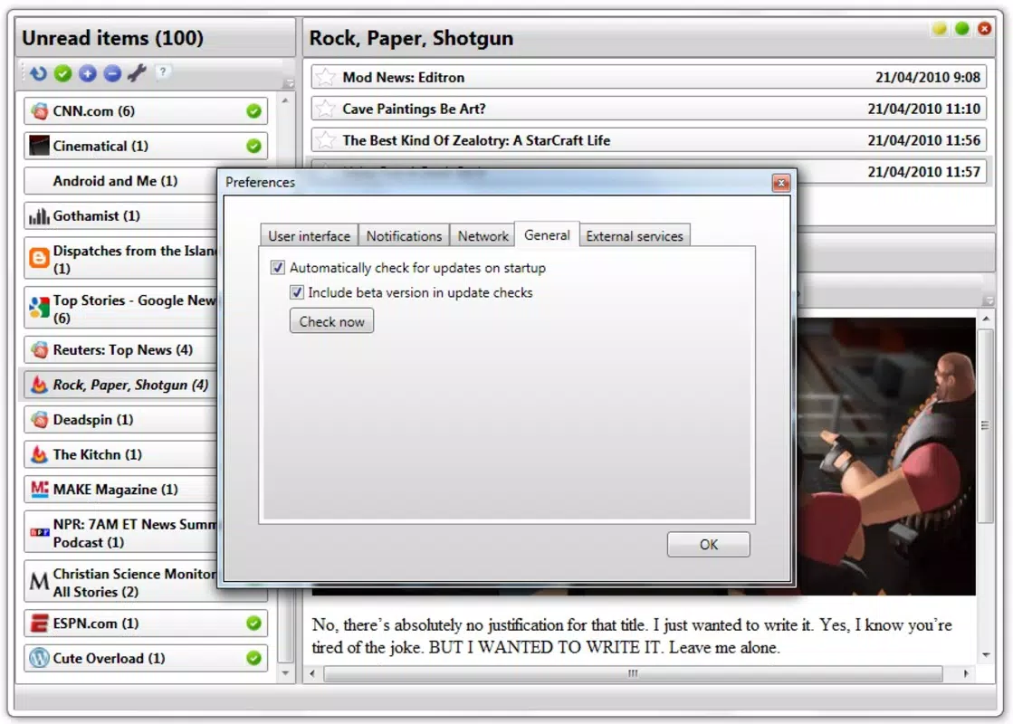
Task: Switch to the Notifications tab
Action: [404, 236]
